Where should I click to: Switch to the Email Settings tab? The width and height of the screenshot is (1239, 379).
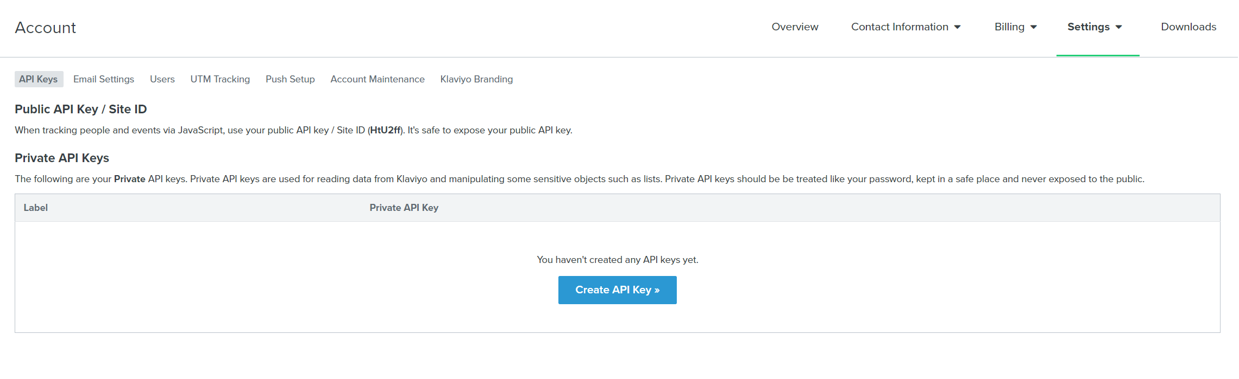104,79
